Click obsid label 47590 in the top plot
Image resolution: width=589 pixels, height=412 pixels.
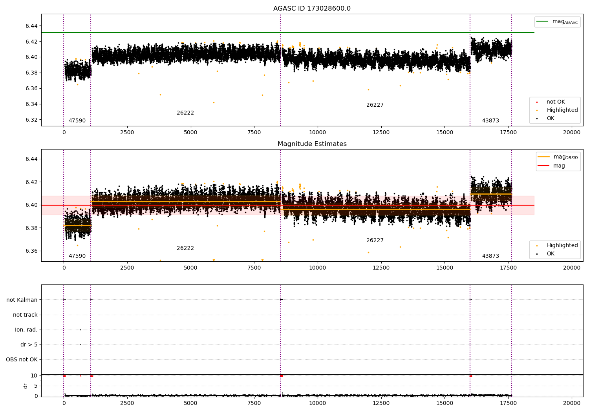pyautogui.click(x=77, y=121)
